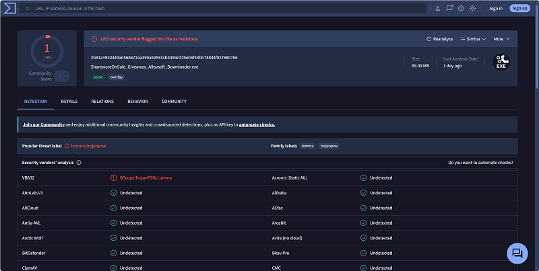Switch to the BEHAVIOR tab
This screenshot has width=539, height=271.
[138, 102]
